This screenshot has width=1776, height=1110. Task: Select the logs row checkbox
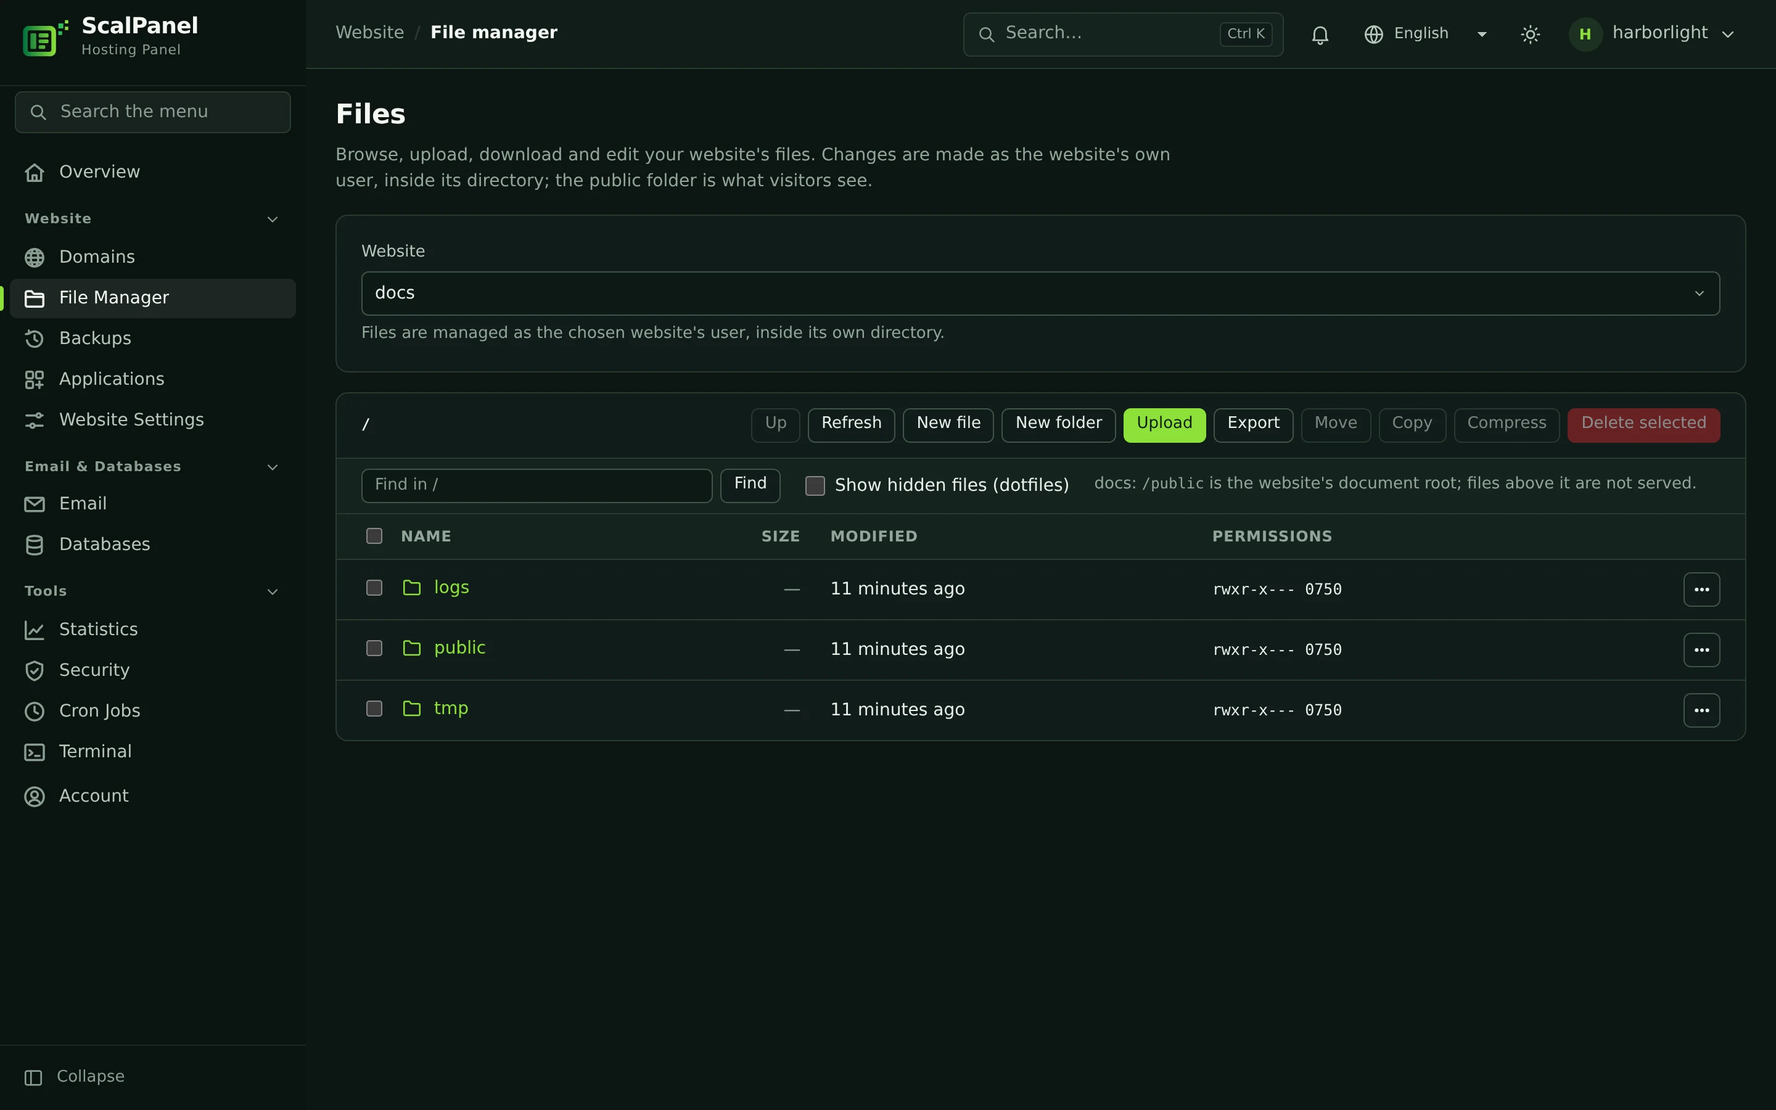pyautogui.click(x=374, y=588)
